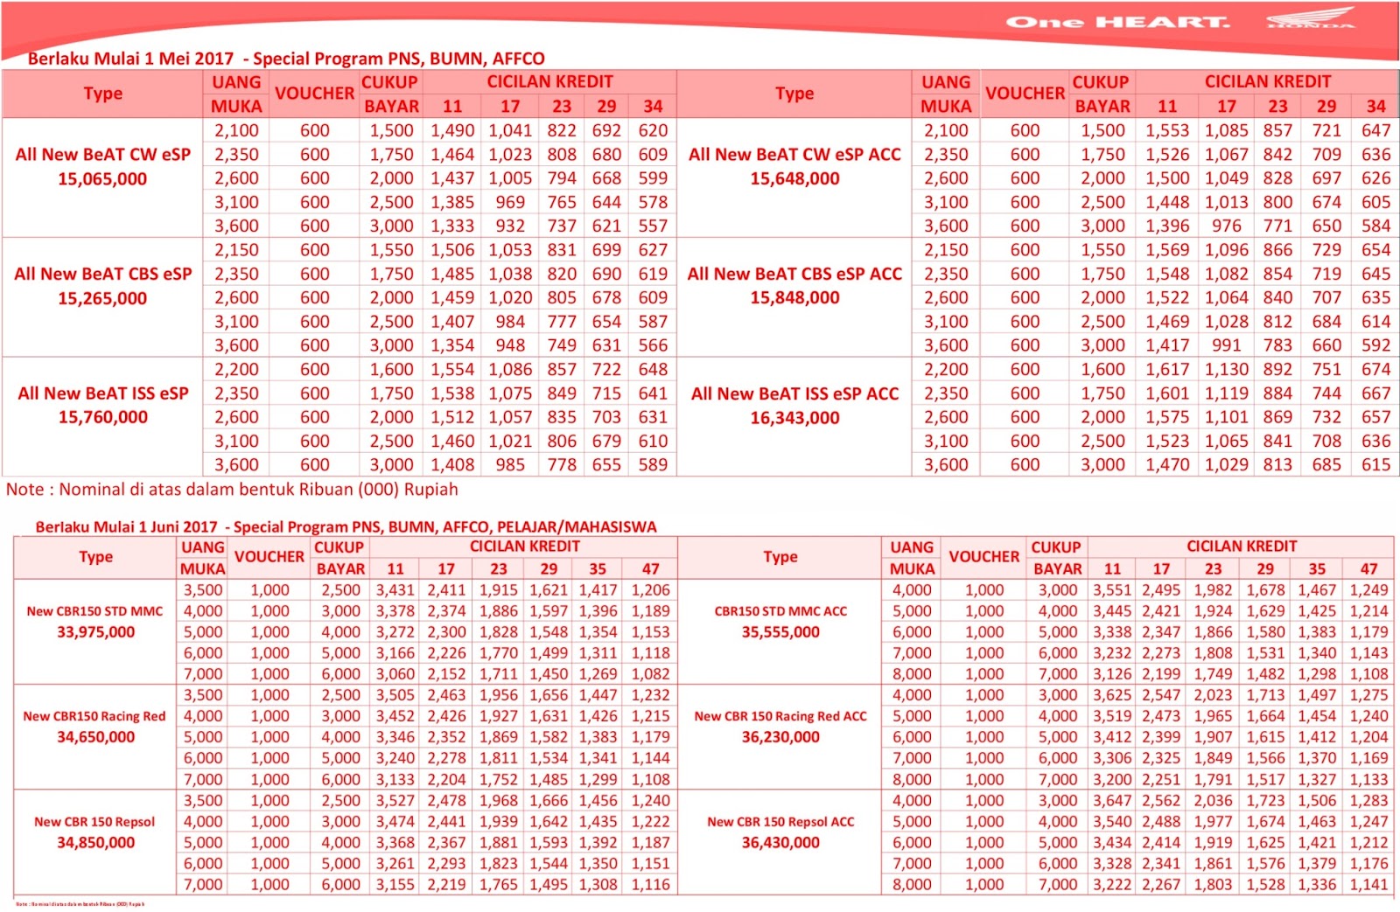Click the installment value 3,647

click(1112, 800)
